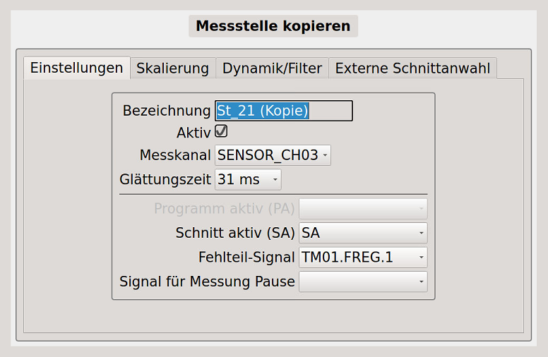Click the Messkanal label
This screenshot has height=357, width=548.
click(x=175, y=155)
